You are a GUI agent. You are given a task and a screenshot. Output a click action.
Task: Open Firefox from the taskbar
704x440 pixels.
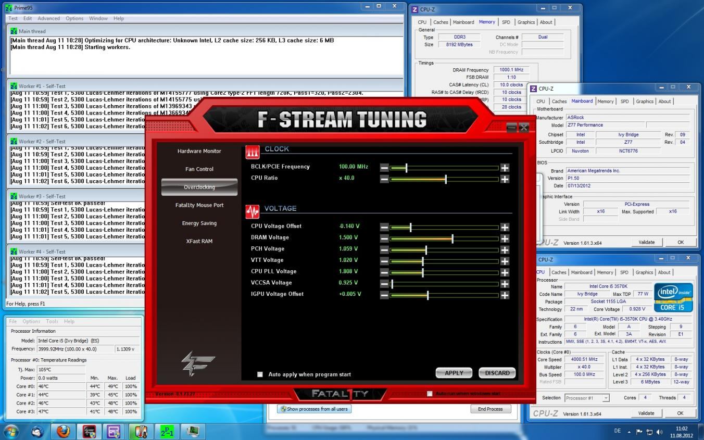coord(63,432)
